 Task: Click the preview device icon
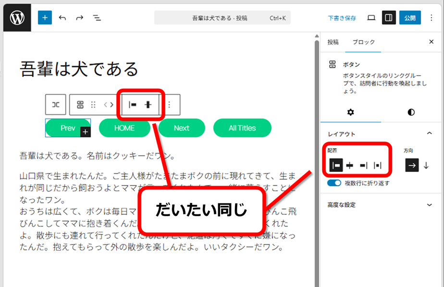point(371,18)
